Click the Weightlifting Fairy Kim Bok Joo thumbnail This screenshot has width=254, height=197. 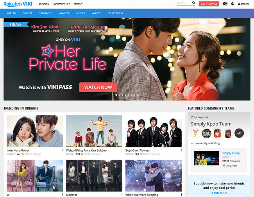94,131
